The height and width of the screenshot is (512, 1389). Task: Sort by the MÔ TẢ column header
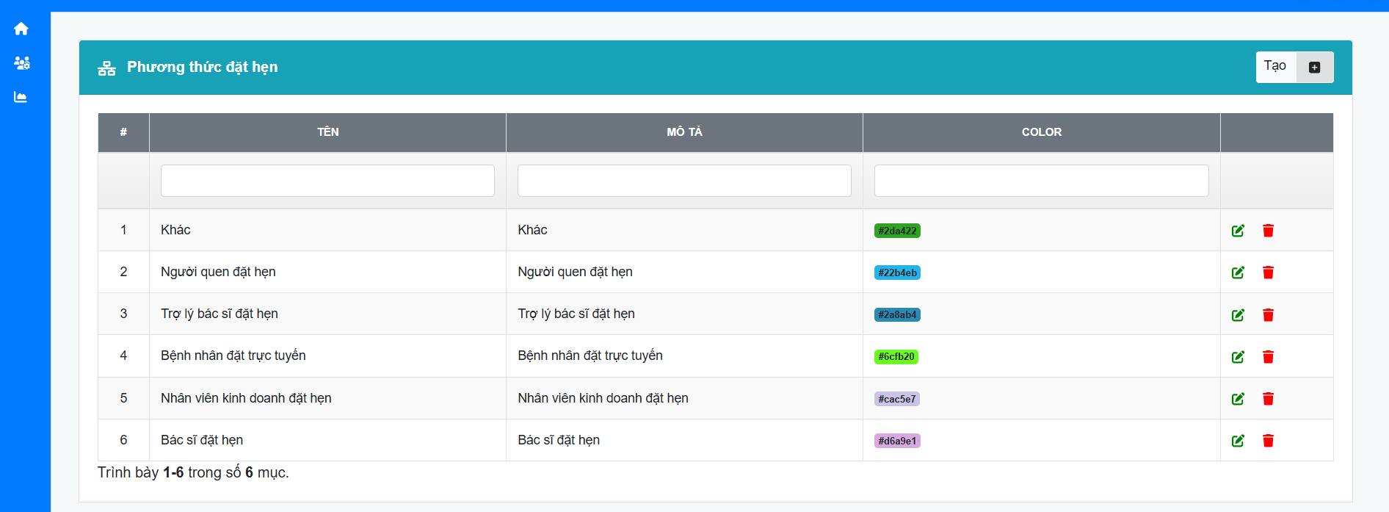tap(684, 132)
